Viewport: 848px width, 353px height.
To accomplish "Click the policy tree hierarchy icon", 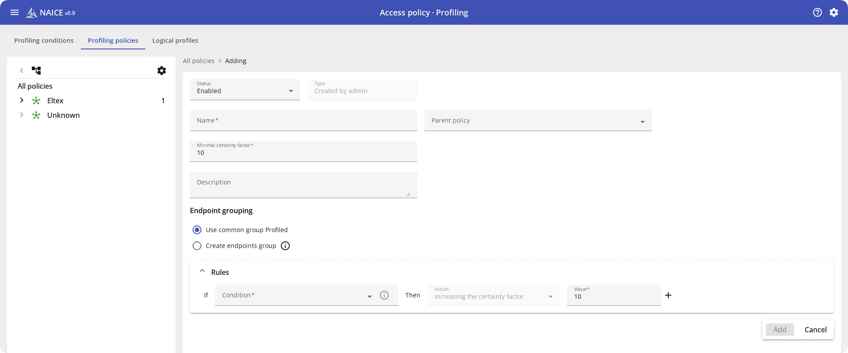I will (x=36, y=71).
